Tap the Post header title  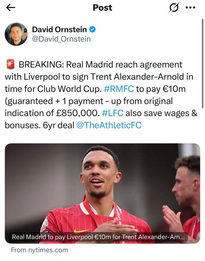(x=102, y=8)
